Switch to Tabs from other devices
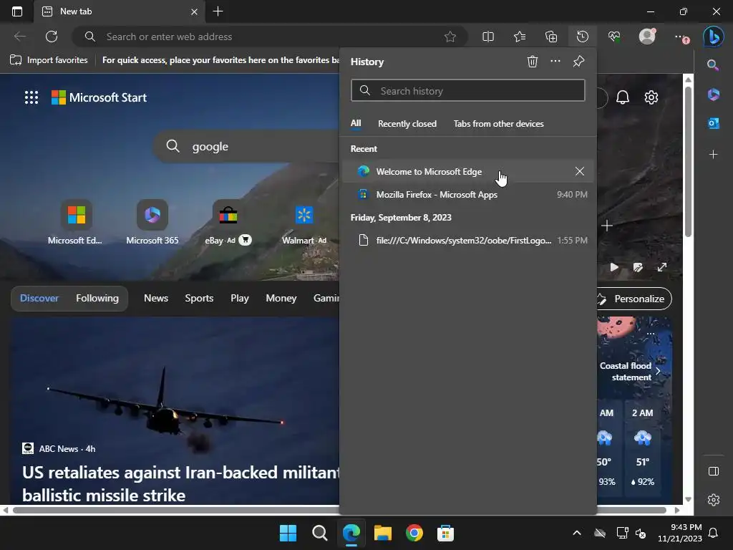Viewport: 733px width, 550px height. [498, 124]
